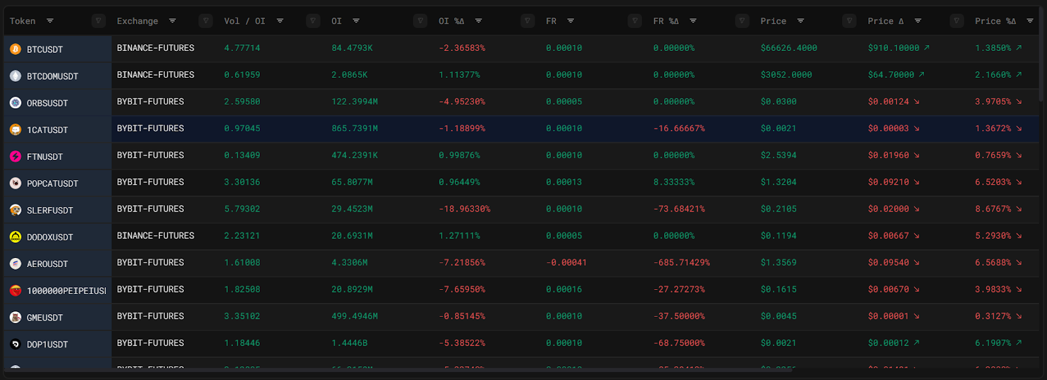Click the sort icon beside Exchange header
The image size is (1047, 380).
pos(172,21)
